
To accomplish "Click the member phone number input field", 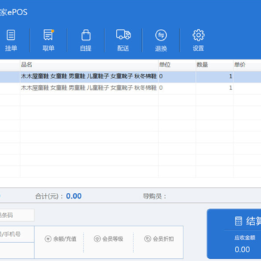I will coord(17,234).
